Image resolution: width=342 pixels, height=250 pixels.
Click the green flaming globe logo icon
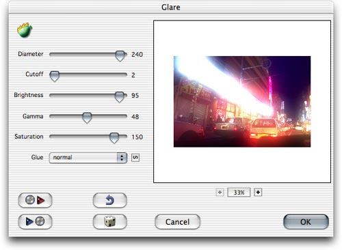25,30
